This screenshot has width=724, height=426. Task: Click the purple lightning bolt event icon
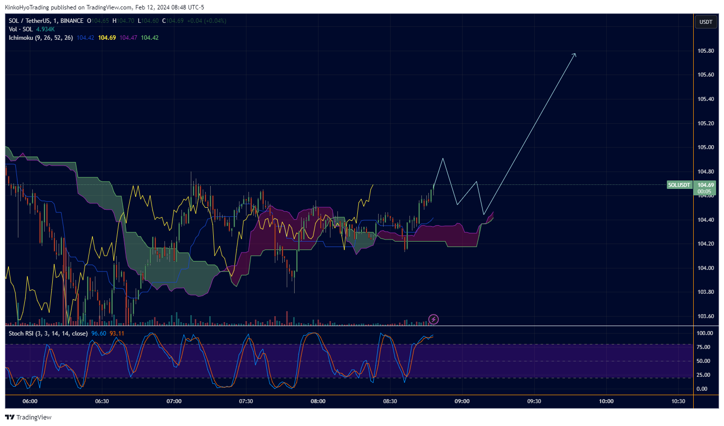click(433, 319)
